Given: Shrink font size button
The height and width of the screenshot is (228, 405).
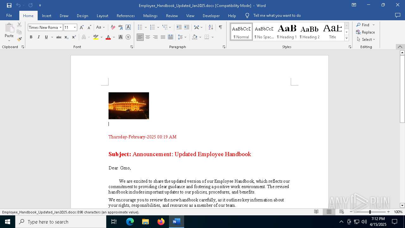Looking at the screenshot, I should [89, 27].
